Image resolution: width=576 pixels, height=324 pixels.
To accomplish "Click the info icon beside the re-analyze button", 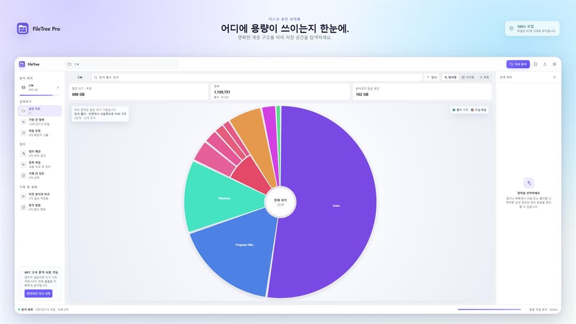I will 535,64.
